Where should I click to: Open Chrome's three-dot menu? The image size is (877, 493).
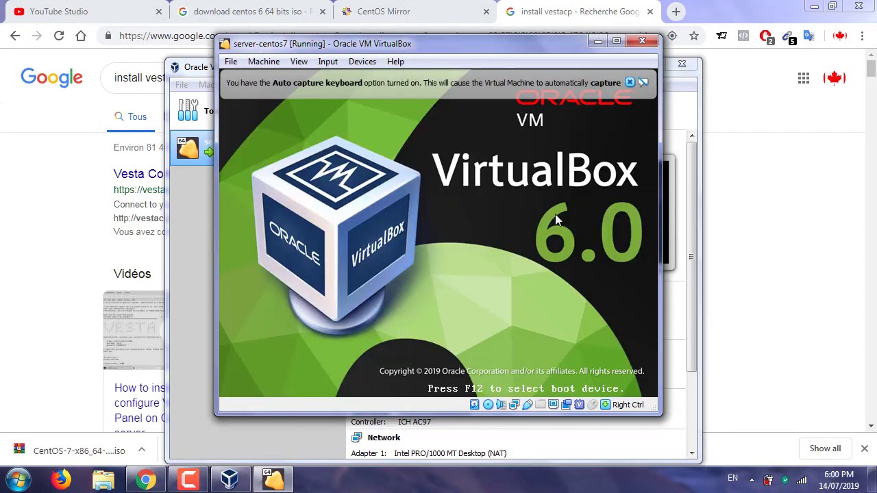[x=863, y=36]
